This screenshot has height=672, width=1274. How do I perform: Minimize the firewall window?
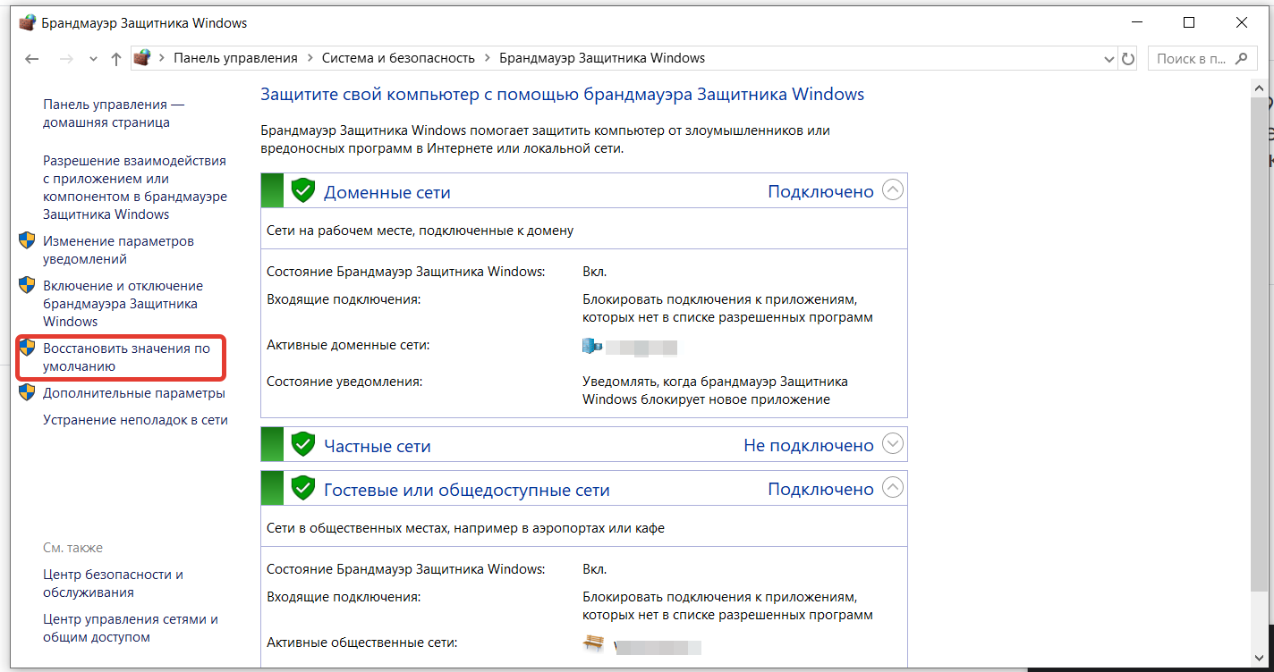tap(1136, 22)
